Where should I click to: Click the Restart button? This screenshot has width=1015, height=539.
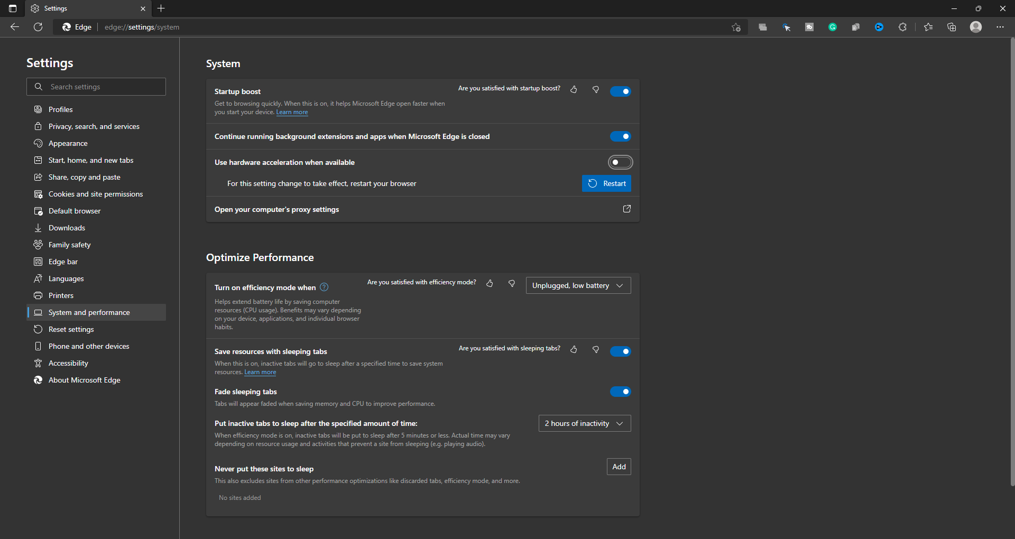coord(606,183)
